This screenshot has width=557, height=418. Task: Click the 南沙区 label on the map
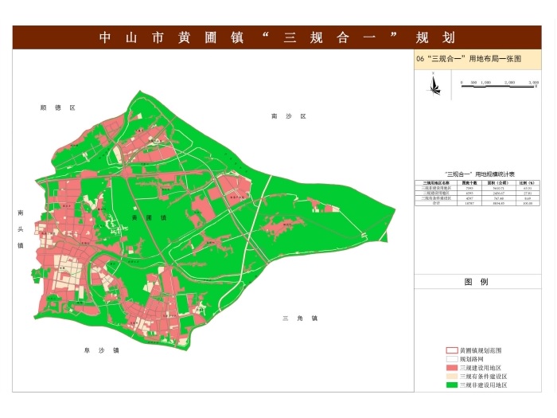288,116
